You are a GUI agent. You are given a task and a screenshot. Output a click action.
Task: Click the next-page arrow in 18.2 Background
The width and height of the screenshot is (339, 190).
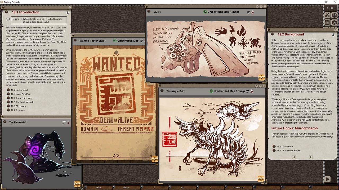point(310,157)
